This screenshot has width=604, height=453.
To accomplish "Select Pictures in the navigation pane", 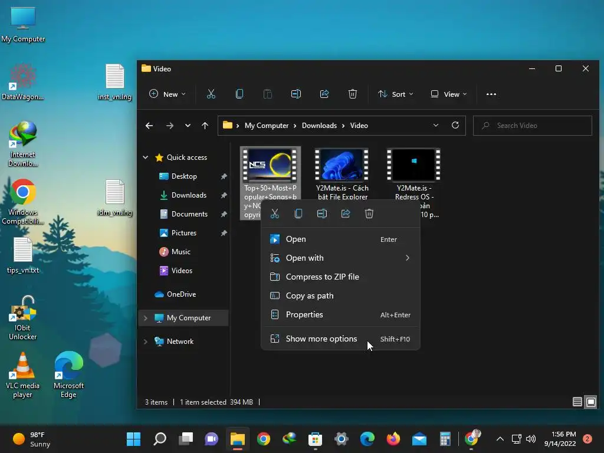I will [184, 232].
